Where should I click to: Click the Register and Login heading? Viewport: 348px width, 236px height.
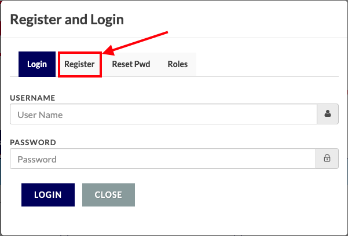click(x=67, y=20)
